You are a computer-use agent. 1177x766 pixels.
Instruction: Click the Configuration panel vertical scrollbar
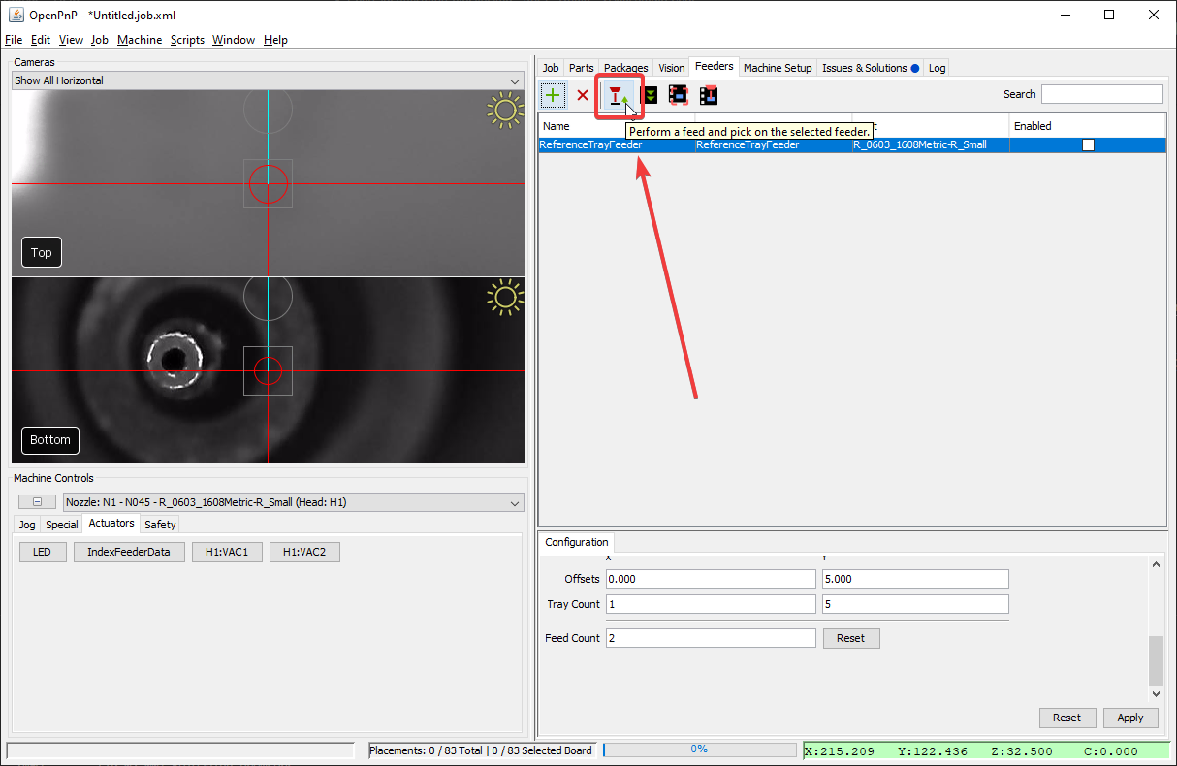pos(1155,661)
